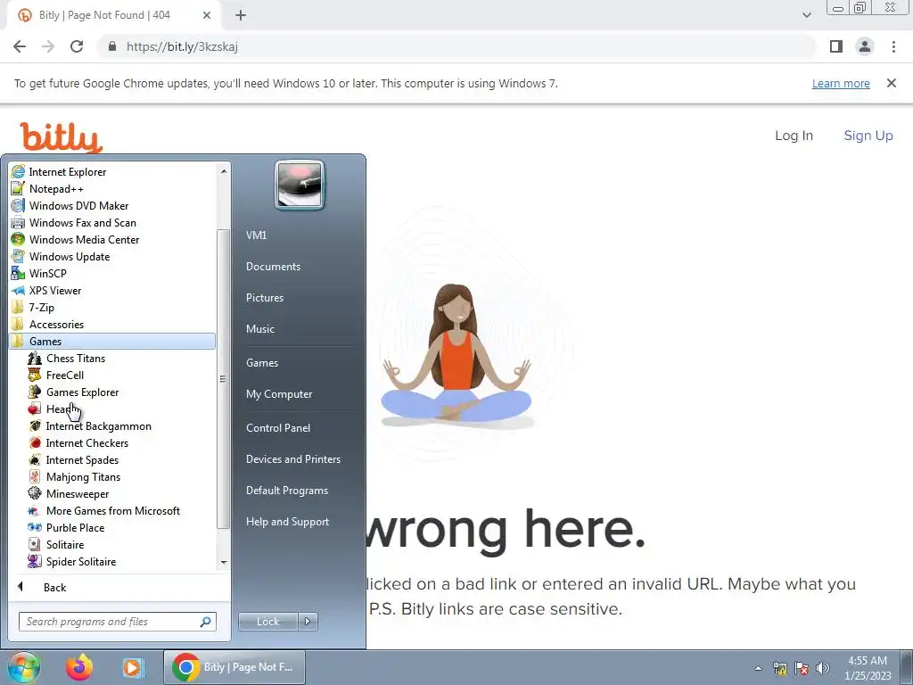The height and width of the screenshot is (685, 913).
Task: Launch WinSCP from the list
Action: coord(48,273)
